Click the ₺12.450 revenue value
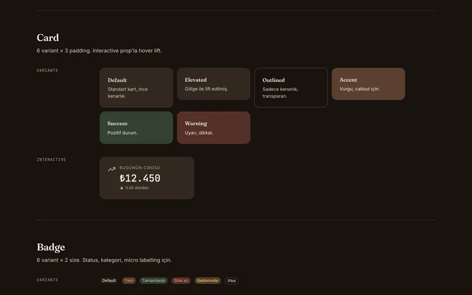The width and height of the screenshot is (472, 295). tap(140, 178)
